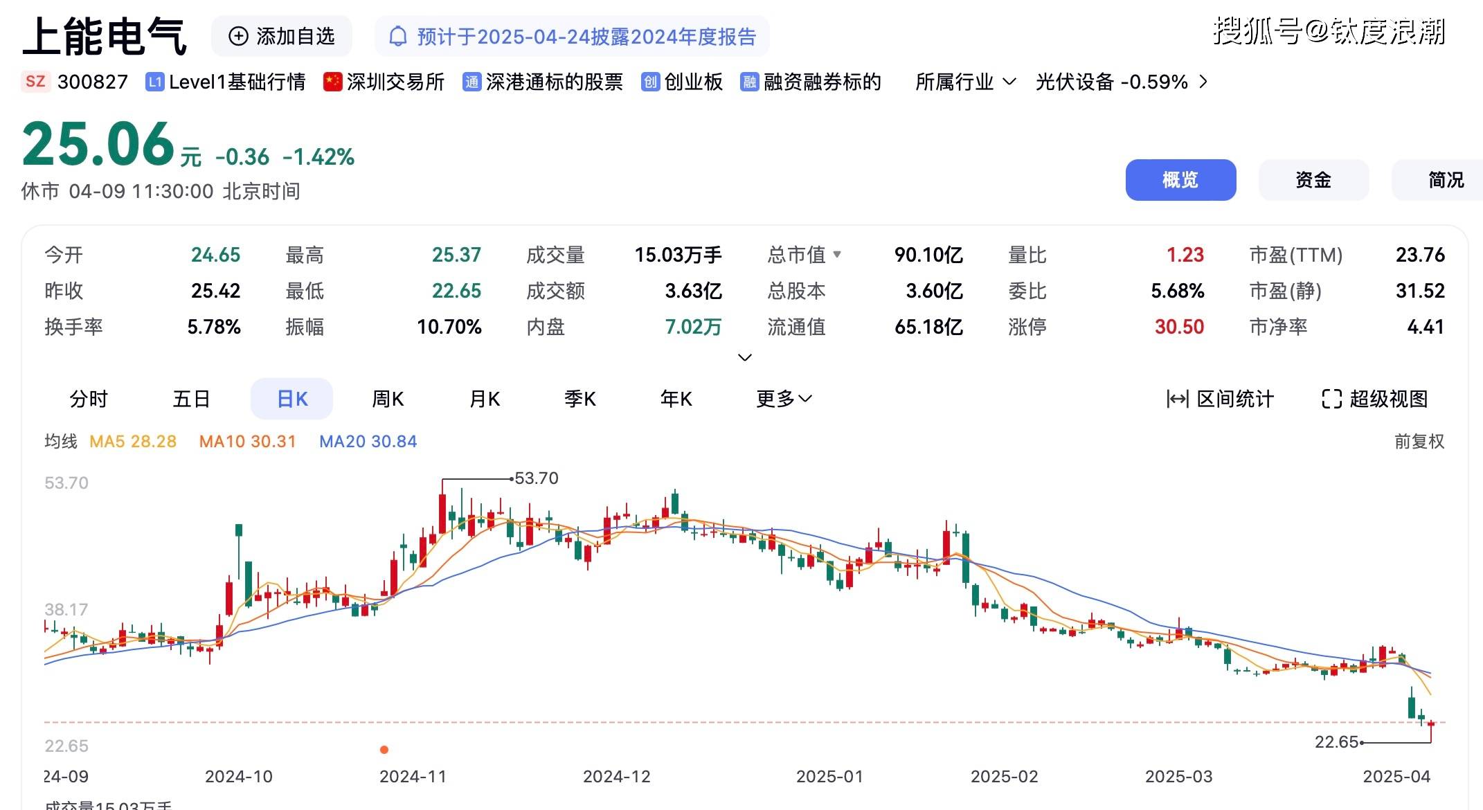Click the 振幅 value 10.70%

tap(449, 327)
